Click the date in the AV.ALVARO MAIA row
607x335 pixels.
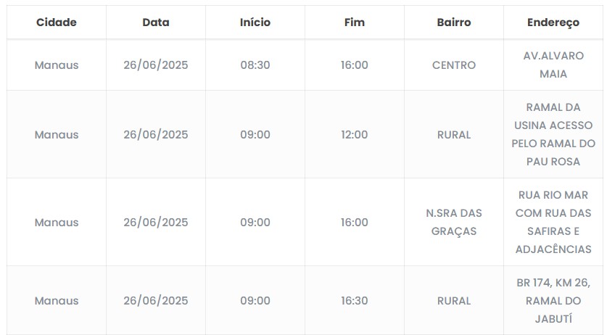click(156, 65)
